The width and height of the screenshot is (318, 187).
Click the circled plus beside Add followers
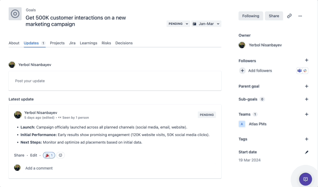coord(242,70)
